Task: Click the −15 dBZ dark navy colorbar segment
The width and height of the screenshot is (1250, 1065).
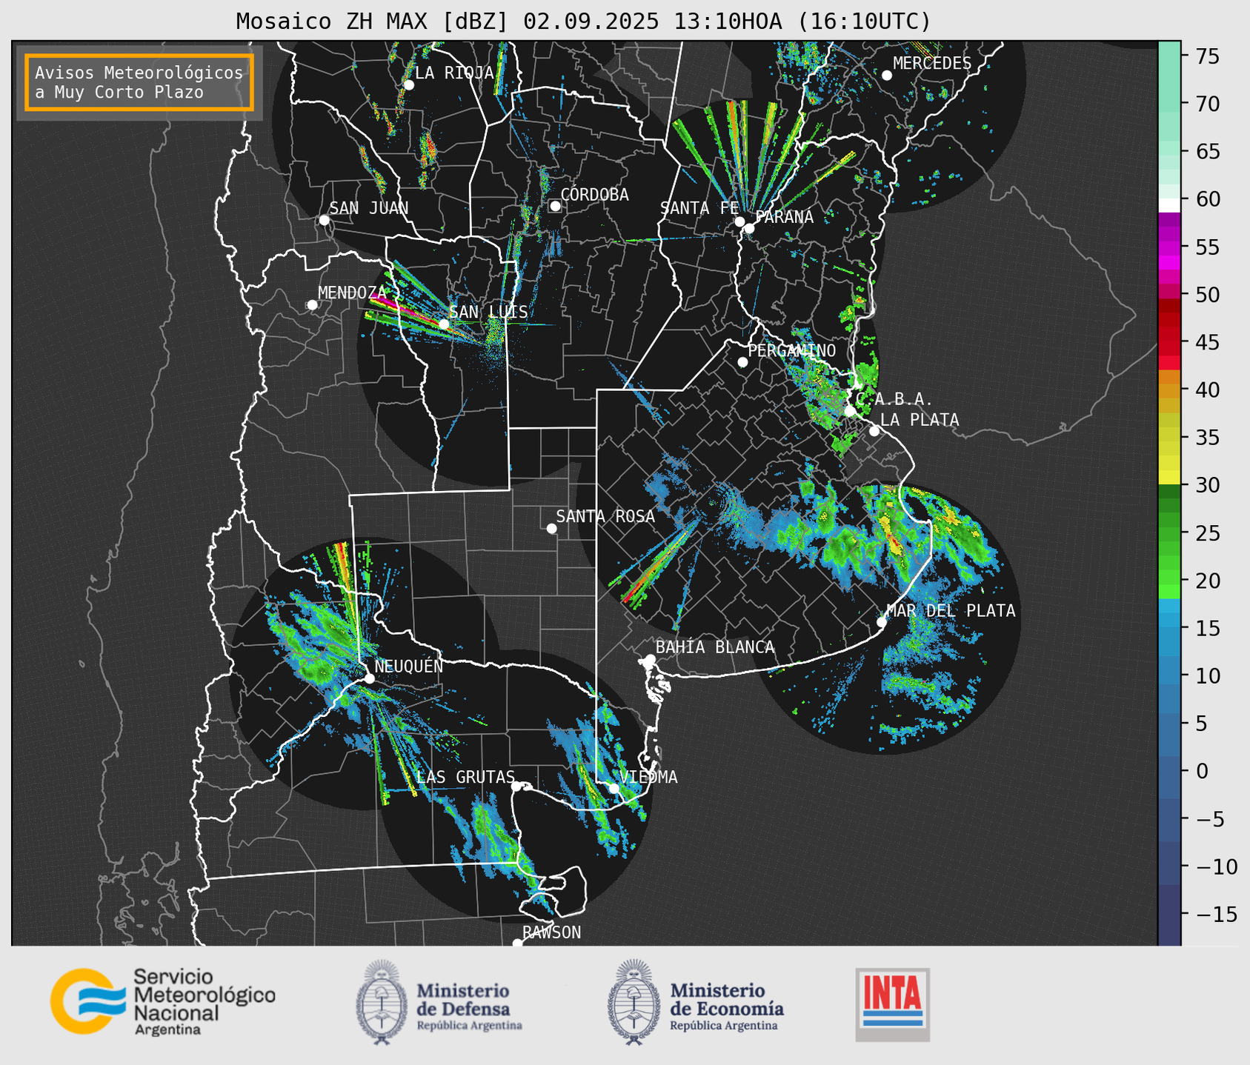Action: (x=1169, y=915)
